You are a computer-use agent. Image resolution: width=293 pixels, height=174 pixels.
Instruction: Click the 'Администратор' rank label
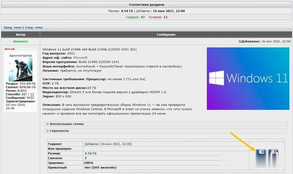pyautogui.click(x=20, y=55)
